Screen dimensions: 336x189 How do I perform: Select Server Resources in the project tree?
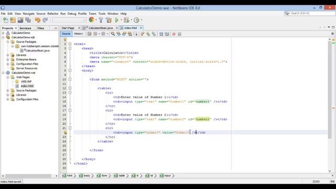[27, 68]
